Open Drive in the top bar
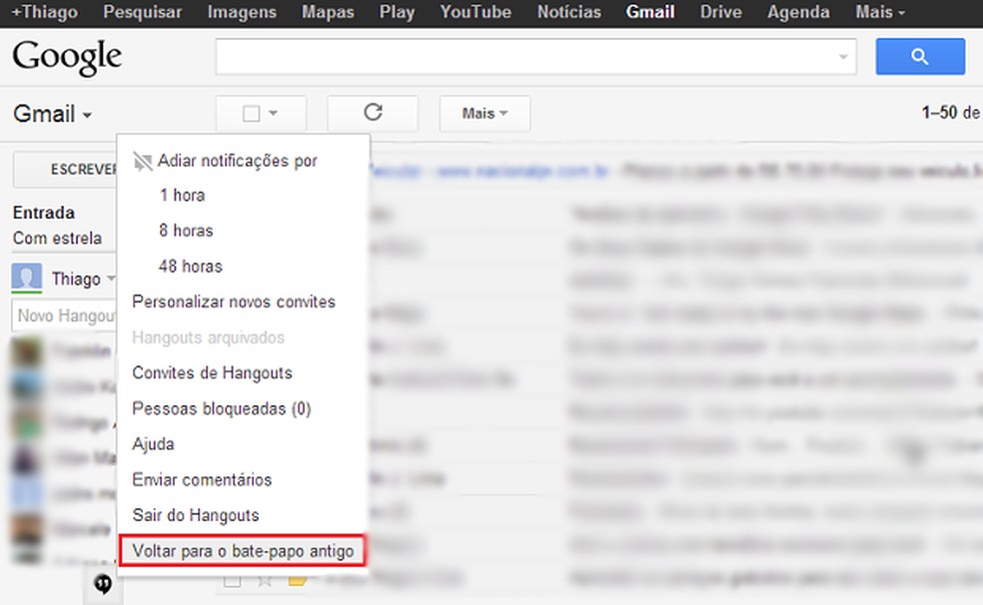The height and width of the screenshot is (605, 983). (x=721, y=12)
